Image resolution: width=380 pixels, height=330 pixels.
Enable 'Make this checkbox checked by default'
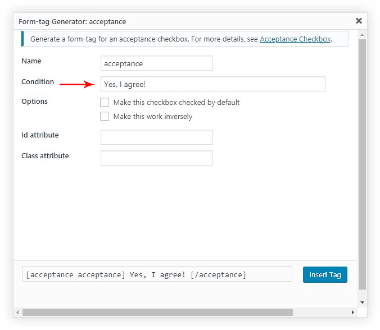click(x=105, y=102)
